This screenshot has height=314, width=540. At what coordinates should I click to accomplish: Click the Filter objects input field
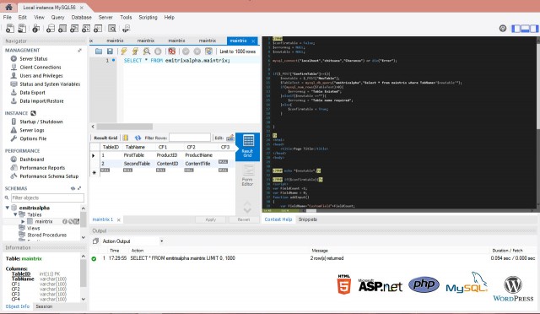pyautogui.click(x=47, y=198)
